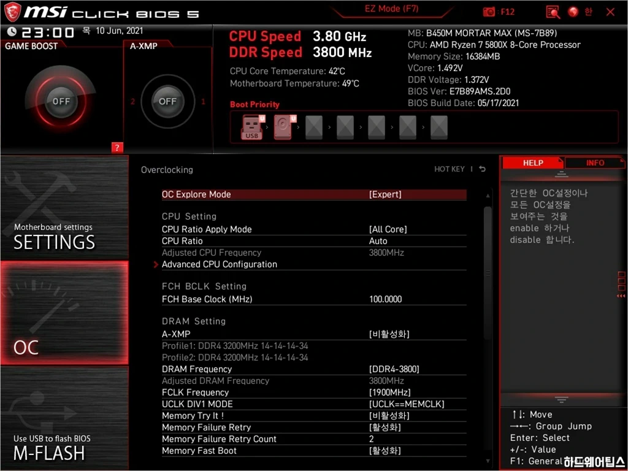This screenshot has height=471, width=628.
Task: Toggle the A-XMP OFF dial
Action: click(167, 101)
